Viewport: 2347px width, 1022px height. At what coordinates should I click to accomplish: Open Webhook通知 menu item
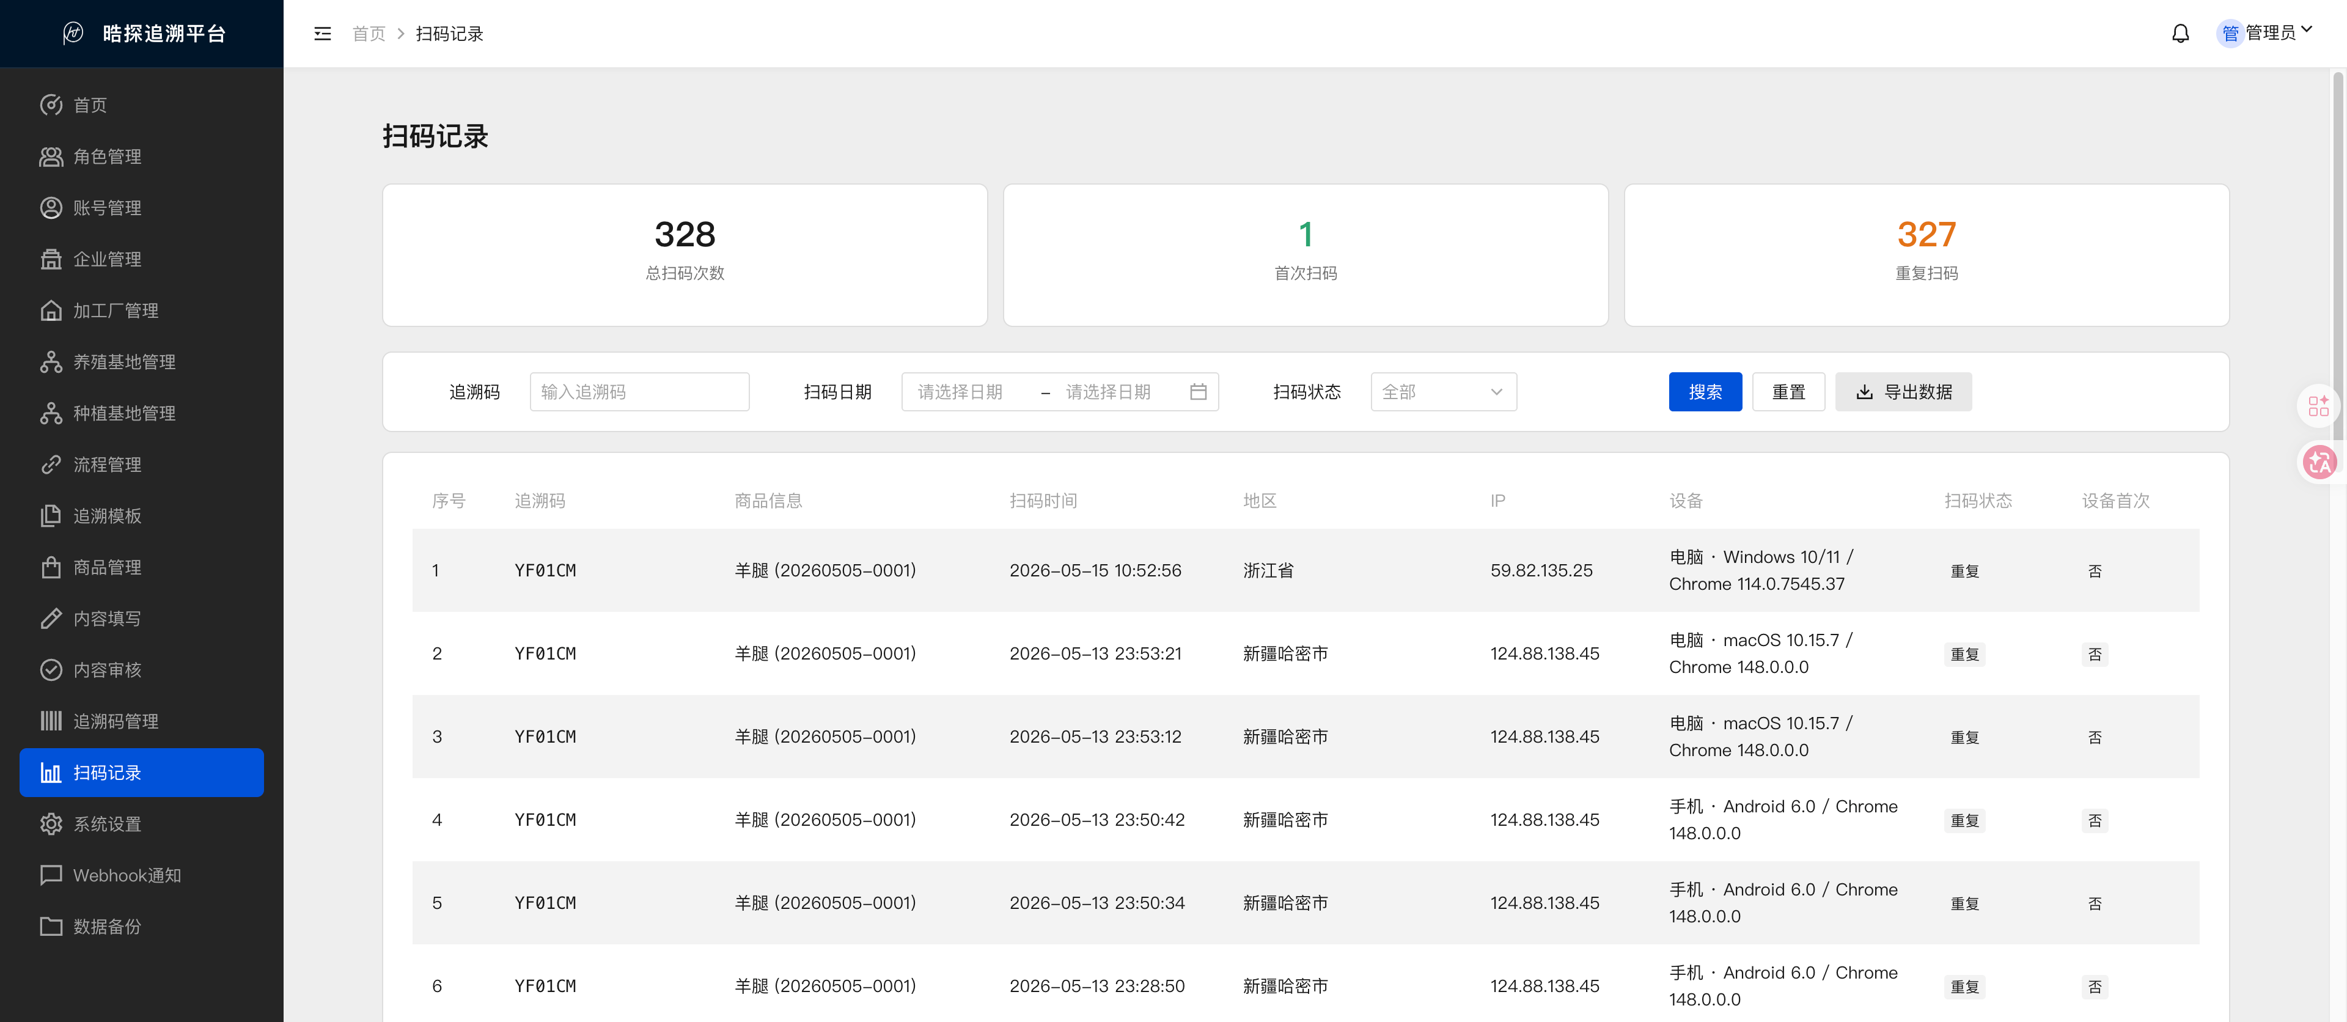141,875
